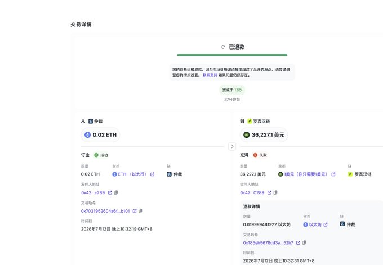Click the 36,227.1 美元 value under 数量
The width and height of the screenshot is (383, 265).
click(x=252, y=174)
